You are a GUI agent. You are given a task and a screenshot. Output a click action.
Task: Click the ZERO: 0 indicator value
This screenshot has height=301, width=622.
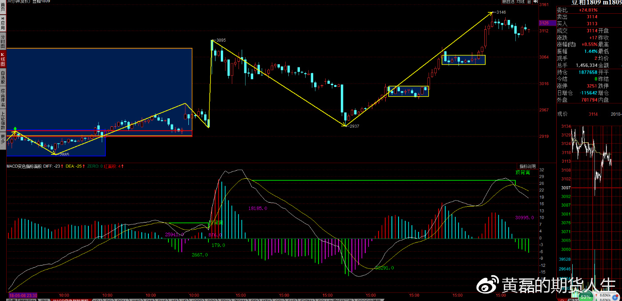pyautogui.click(x=96, y=166)
